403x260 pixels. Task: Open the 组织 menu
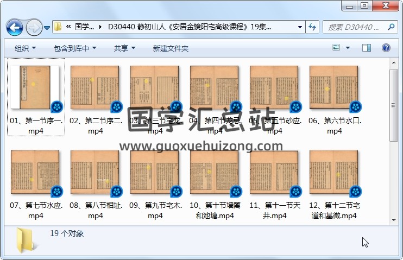pyautogui.click(x=25, y=48)
